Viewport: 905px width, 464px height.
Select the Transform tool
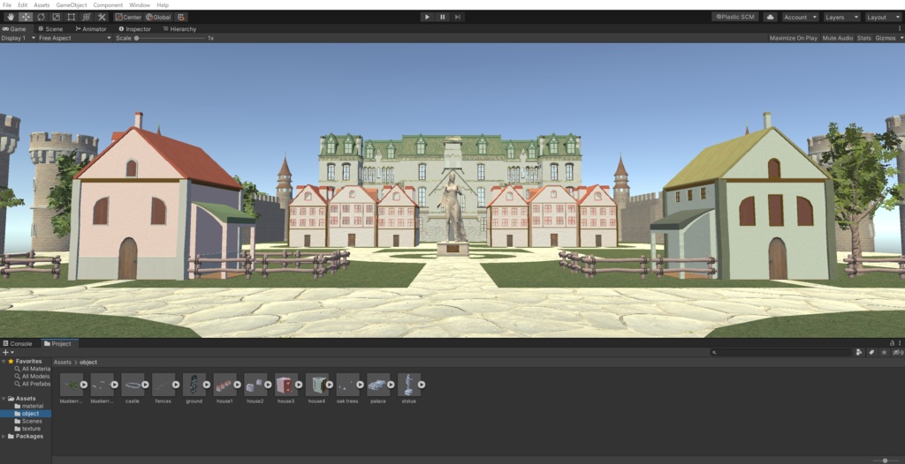(86, 18)
